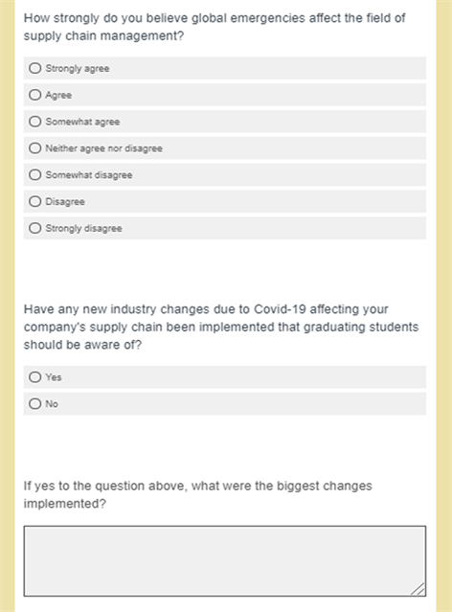Select the "Strongly agree" radio button
Viewport: 452px width, 612px height.
click(x=34, y=68)
